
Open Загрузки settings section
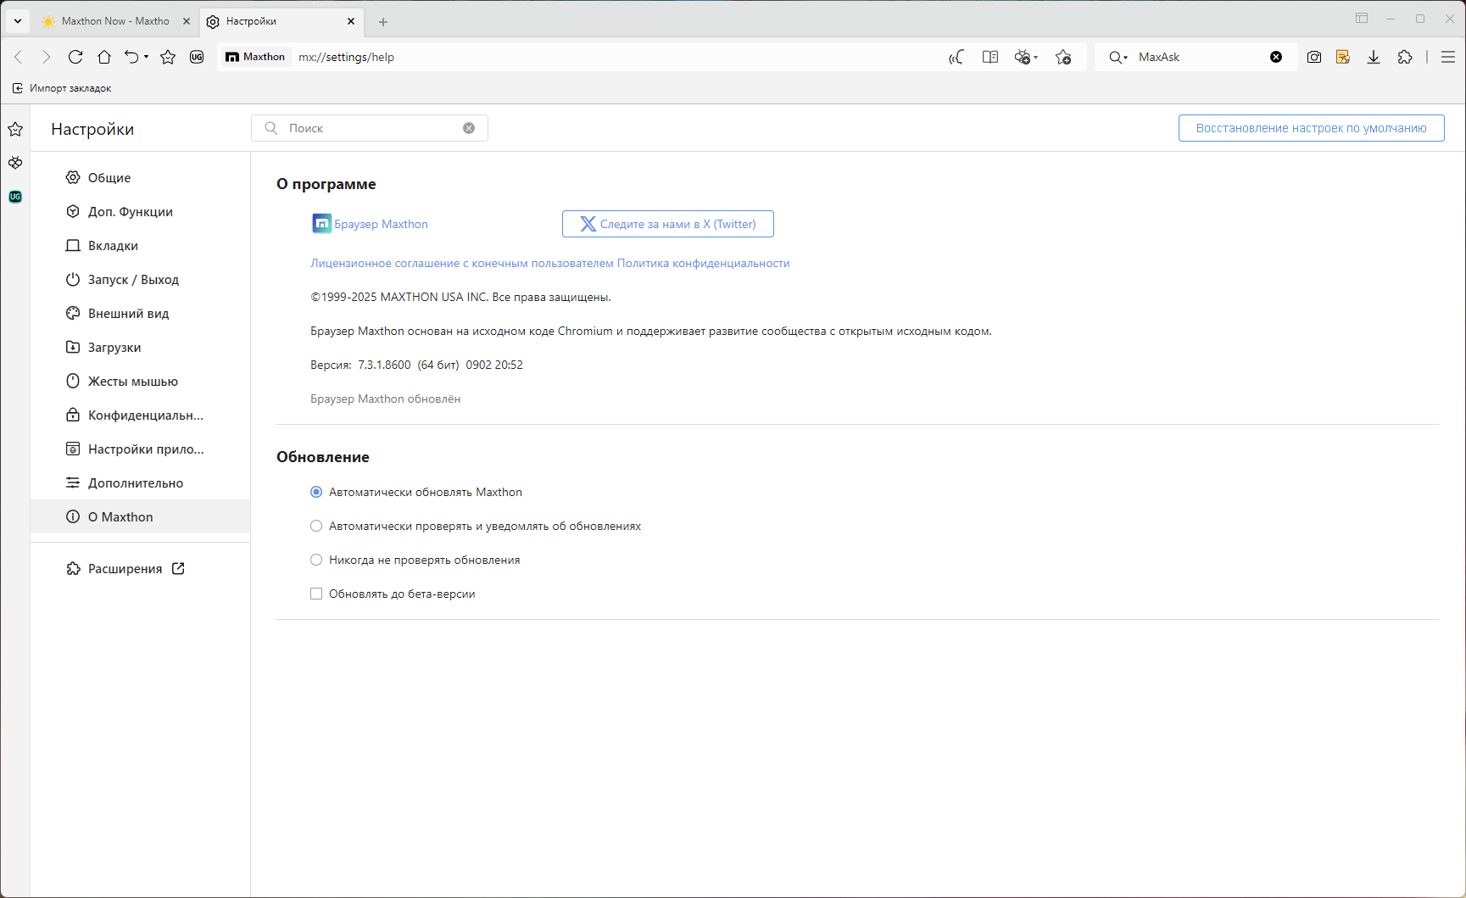tap(141, 347)
